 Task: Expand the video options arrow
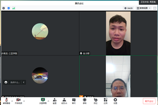[x=24, y=101]
